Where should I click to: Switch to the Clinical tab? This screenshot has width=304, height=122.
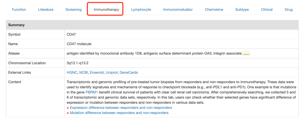tap(267, 10)
